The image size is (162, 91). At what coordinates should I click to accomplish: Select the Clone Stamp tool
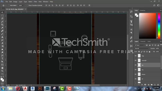2,37
